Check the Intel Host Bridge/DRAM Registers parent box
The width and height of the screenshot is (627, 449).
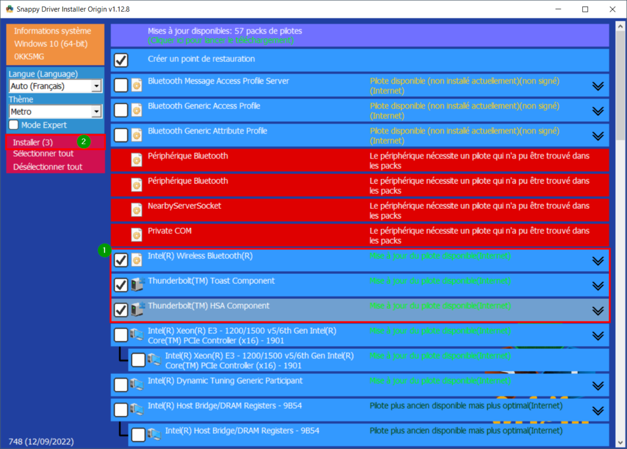tap(121, 410)
